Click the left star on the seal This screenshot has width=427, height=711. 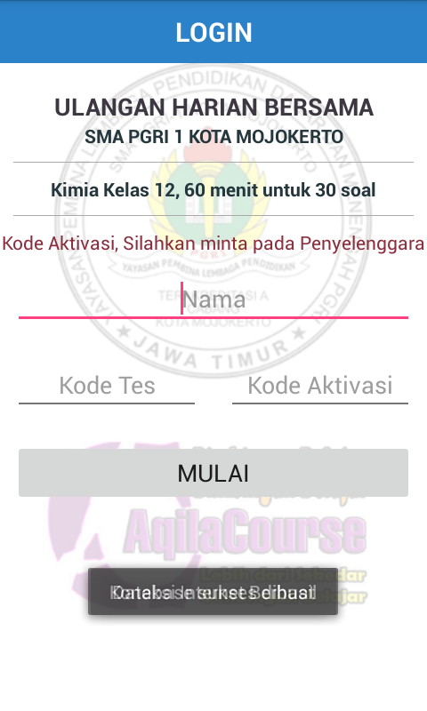pyautogui.click(x=124, y=331)
